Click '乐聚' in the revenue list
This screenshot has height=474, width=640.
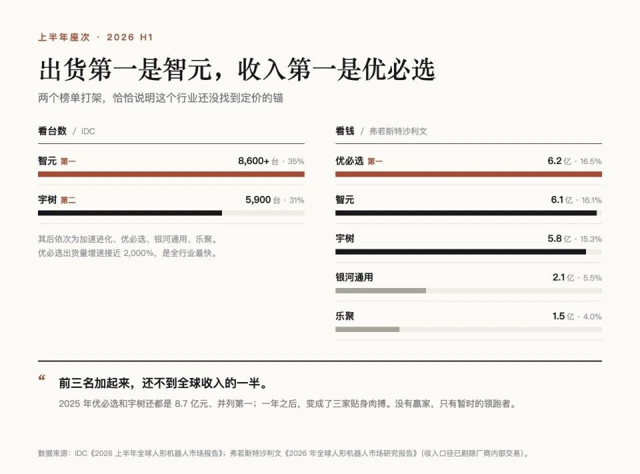(345, 316)
